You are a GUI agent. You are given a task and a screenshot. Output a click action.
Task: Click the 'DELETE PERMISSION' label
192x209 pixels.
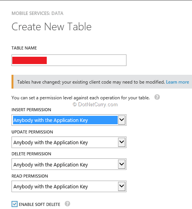click(31, 154)
